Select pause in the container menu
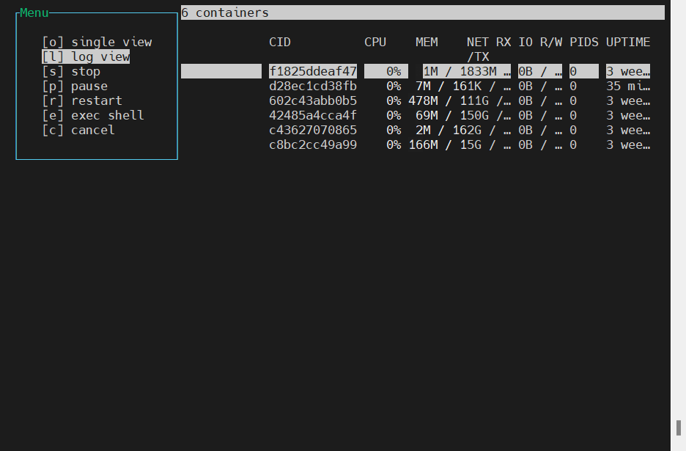686x451 pixels. tap(75, 87)
